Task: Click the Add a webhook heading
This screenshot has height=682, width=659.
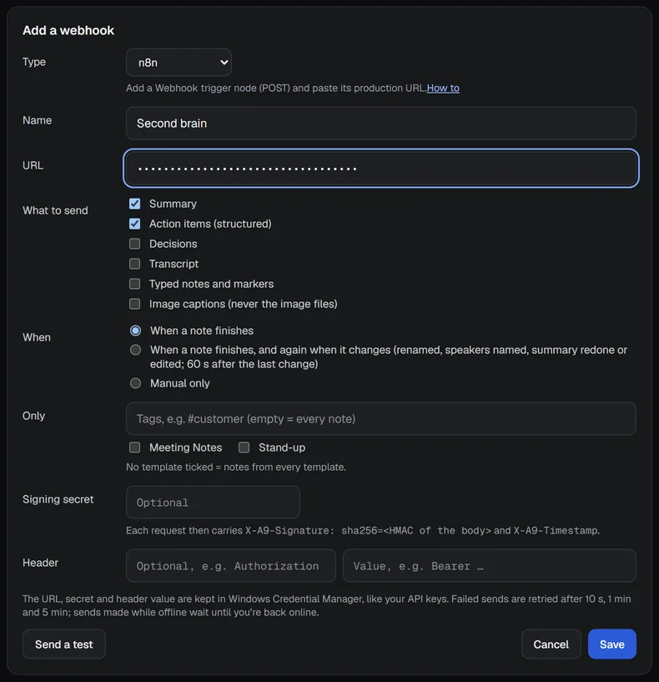Action: pos(68,30)
